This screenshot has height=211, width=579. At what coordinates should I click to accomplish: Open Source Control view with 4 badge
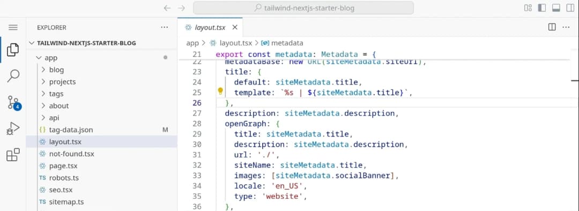tap(13, 103)
